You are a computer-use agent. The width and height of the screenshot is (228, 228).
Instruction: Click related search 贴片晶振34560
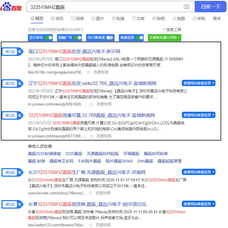pyautogui.click(x=119, y=161)
